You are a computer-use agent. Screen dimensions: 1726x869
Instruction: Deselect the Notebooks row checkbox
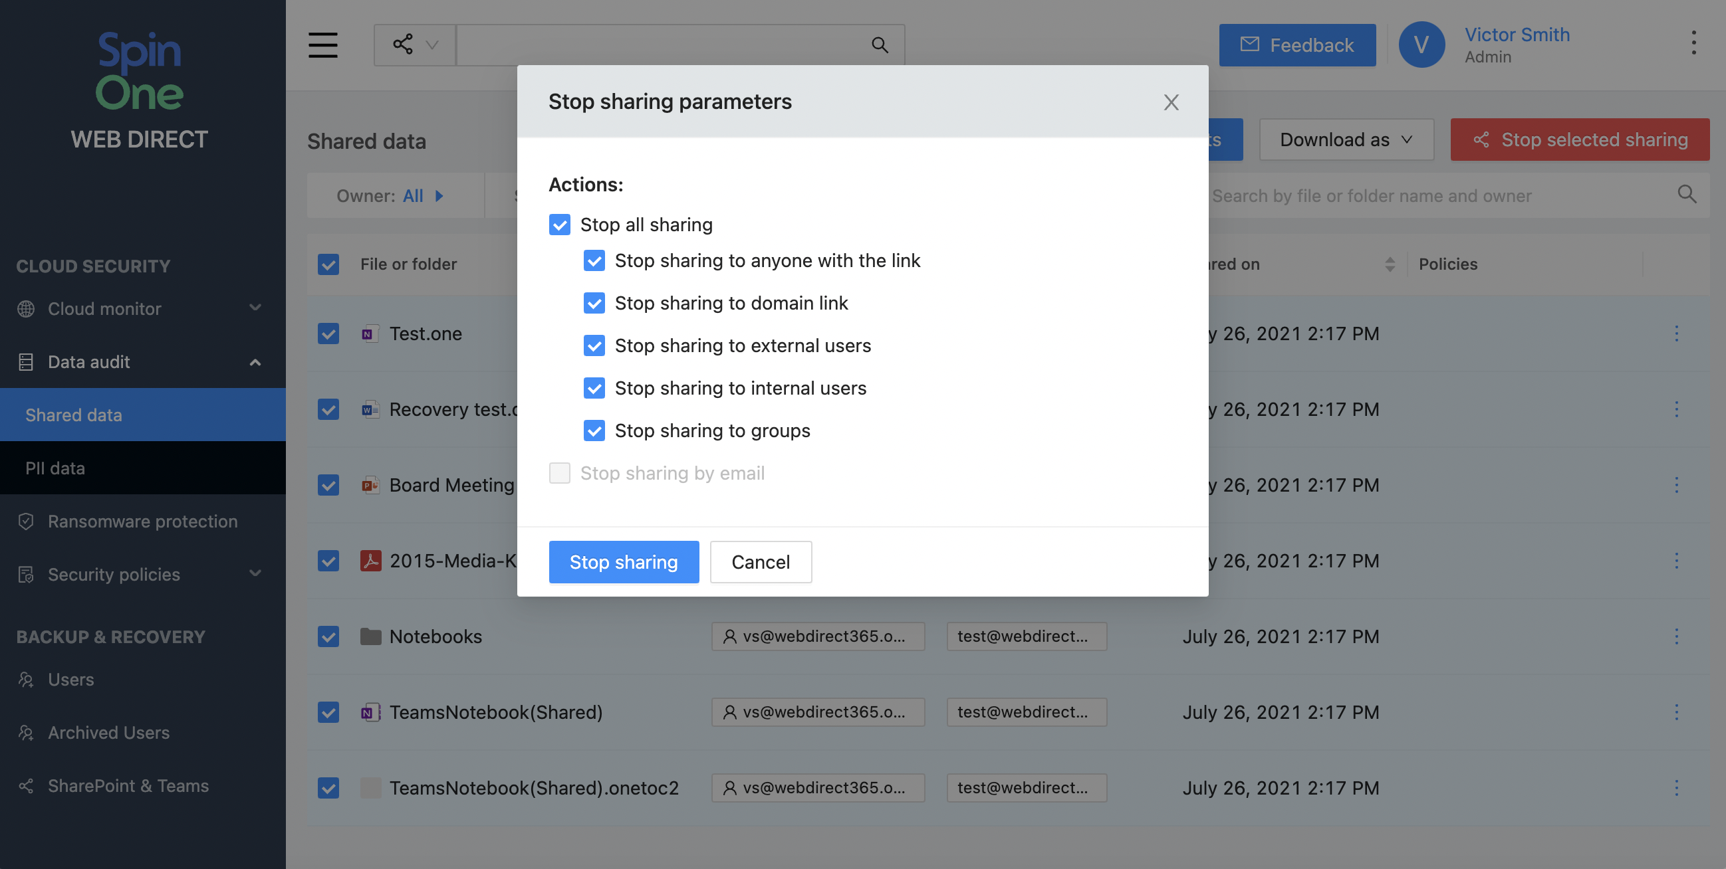coord(328,636)
